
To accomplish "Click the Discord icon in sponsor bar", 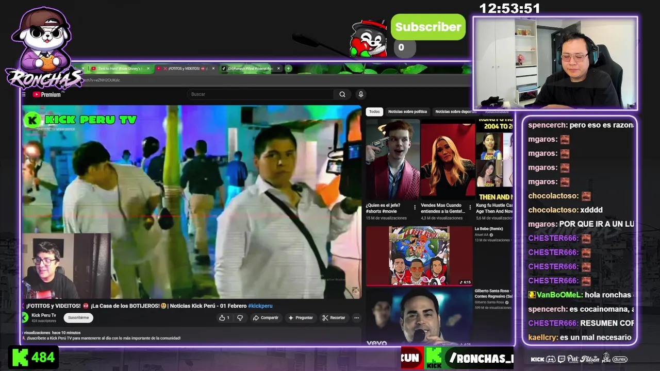I will click(x=551, y=359).
